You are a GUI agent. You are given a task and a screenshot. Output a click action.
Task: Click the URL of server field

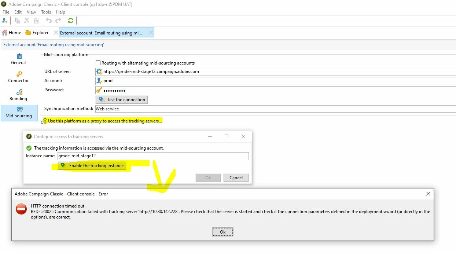point(276,71)
